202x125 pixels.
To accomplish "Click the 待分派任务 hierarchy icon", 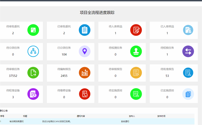I will (x=33, y=51).
